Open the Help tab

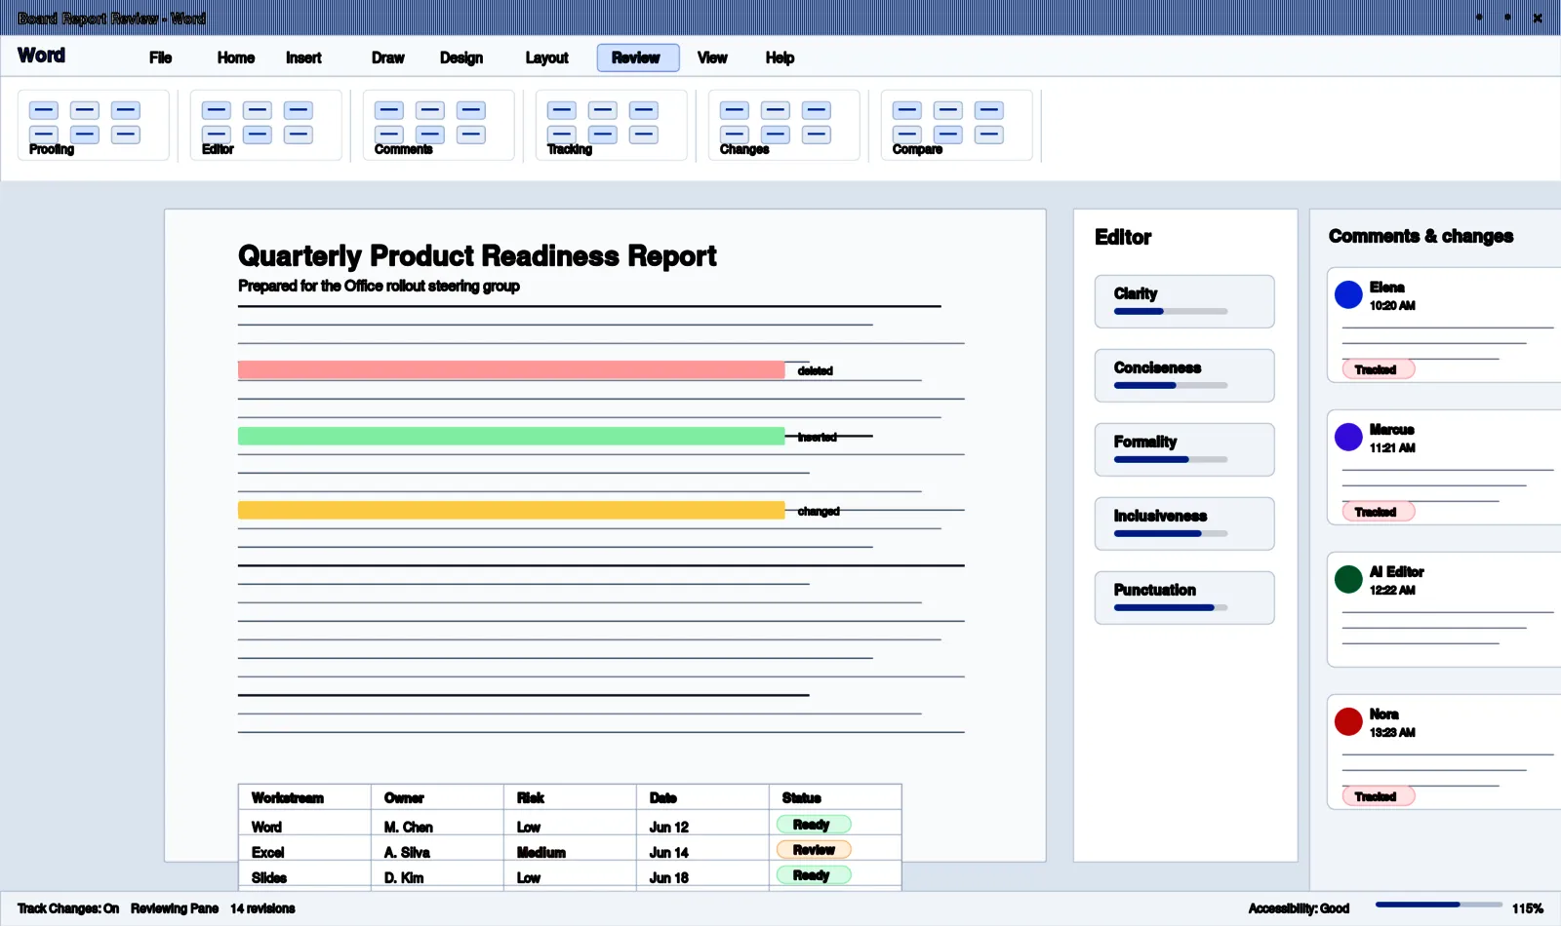(x=780, y=58)
